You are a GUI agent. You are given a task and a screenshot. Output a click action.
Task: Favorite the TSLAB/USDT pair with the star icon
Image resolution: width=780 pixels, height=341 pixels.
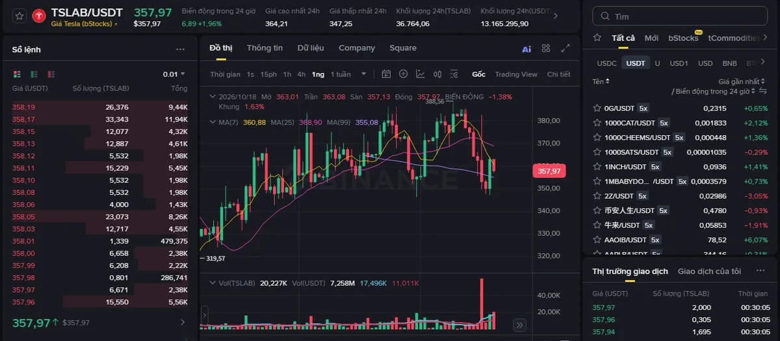click(x=19, y=16)
